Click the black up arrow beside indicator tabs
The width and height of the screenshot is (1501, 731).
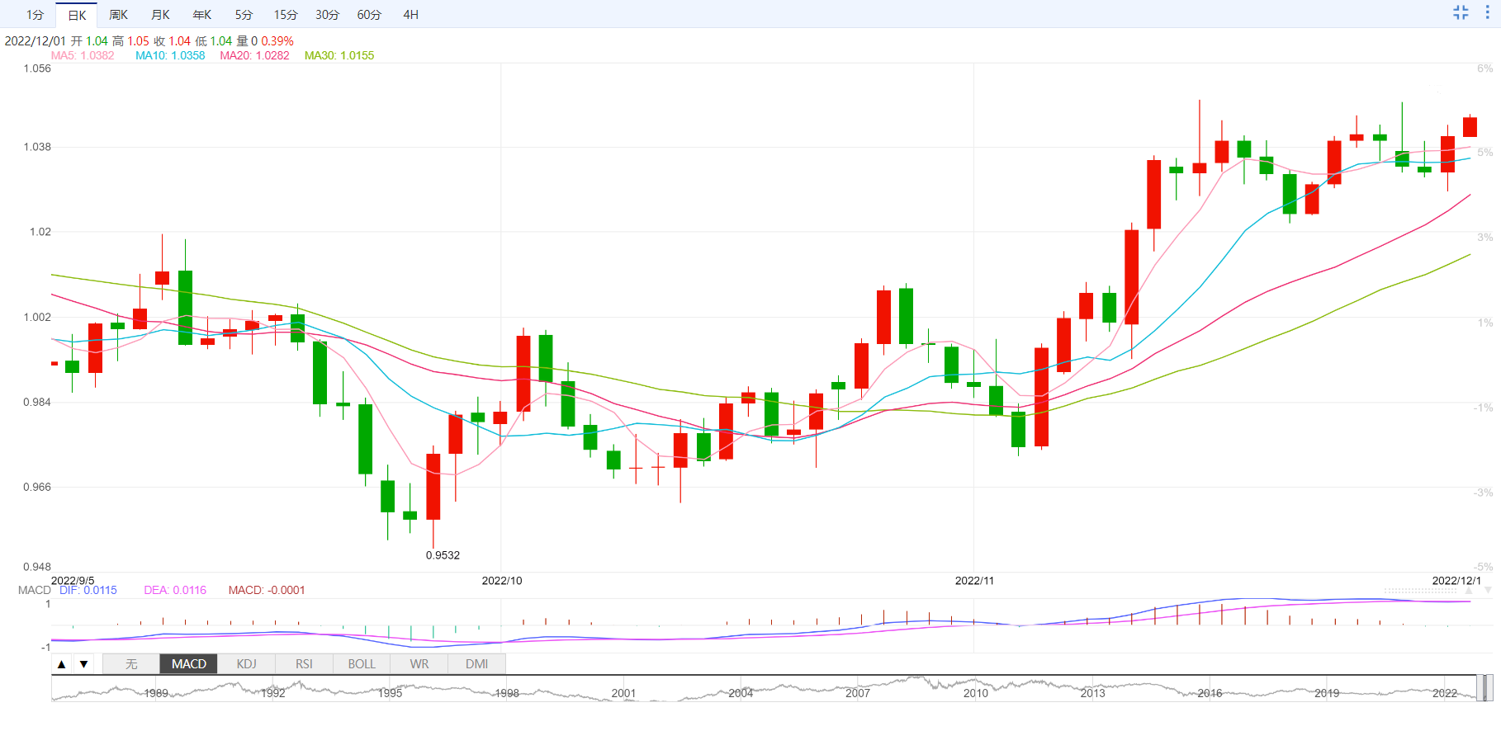[62, 664]
